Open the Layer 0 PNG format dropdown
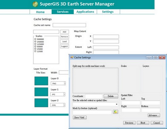 pyautogui.click(x=65, y=83)
